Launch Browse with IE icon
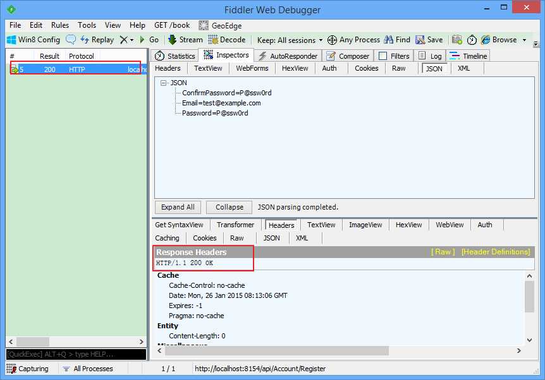The width and height of the screenshot is (545, 380). (486, 40)
